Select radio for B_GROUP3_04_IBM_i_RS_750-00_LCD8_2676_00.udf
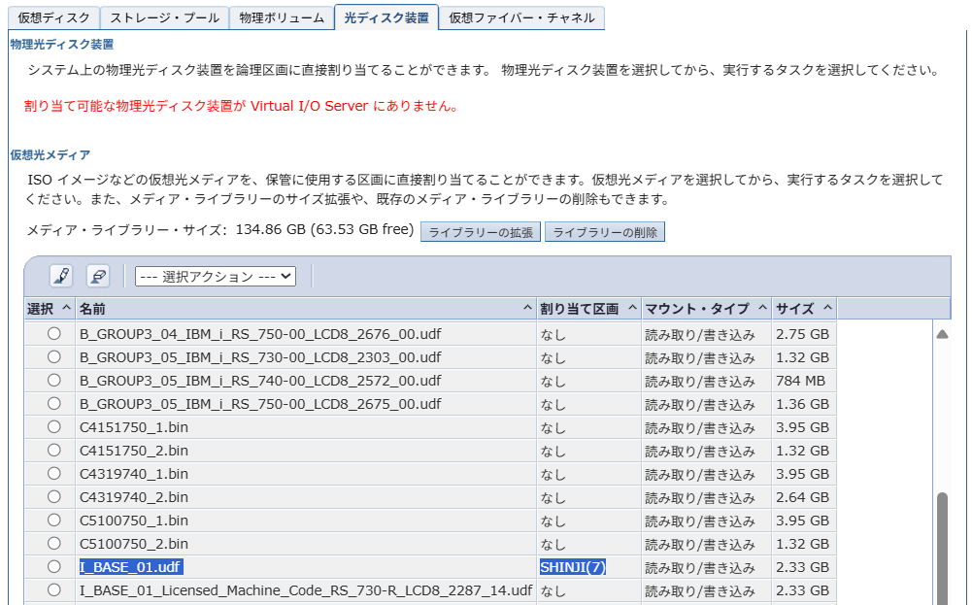 click(x=54, y=333)
